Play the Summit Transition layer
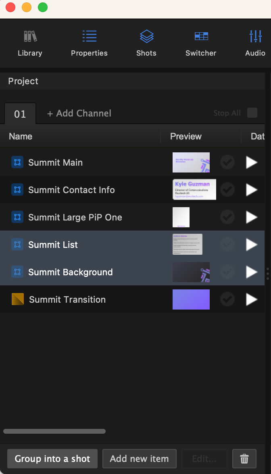 click(251, 299)
